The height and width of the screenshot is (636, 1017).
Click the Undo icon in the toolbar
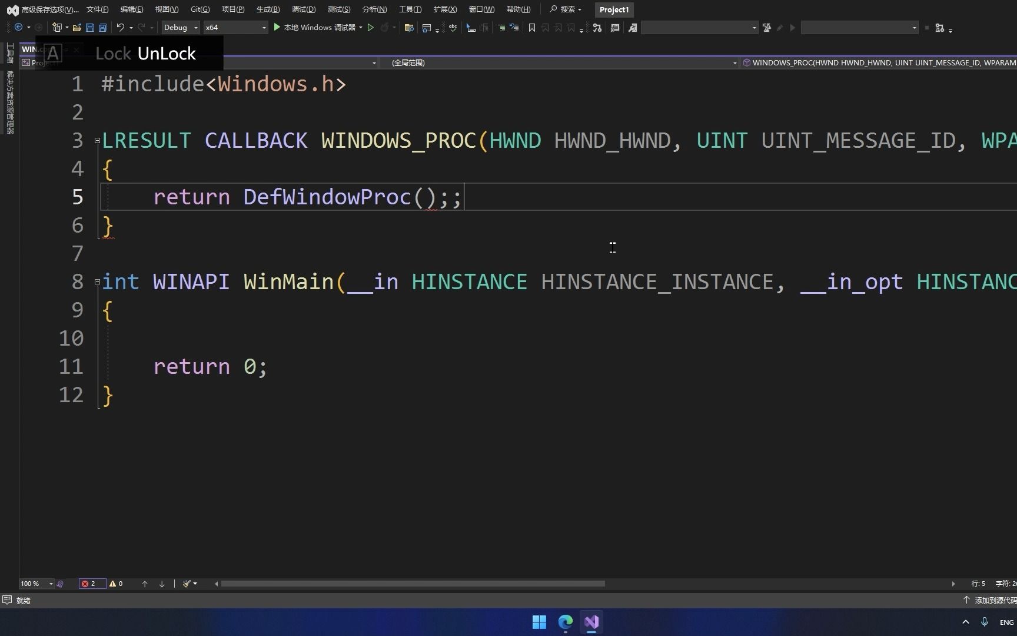point(121,28)
